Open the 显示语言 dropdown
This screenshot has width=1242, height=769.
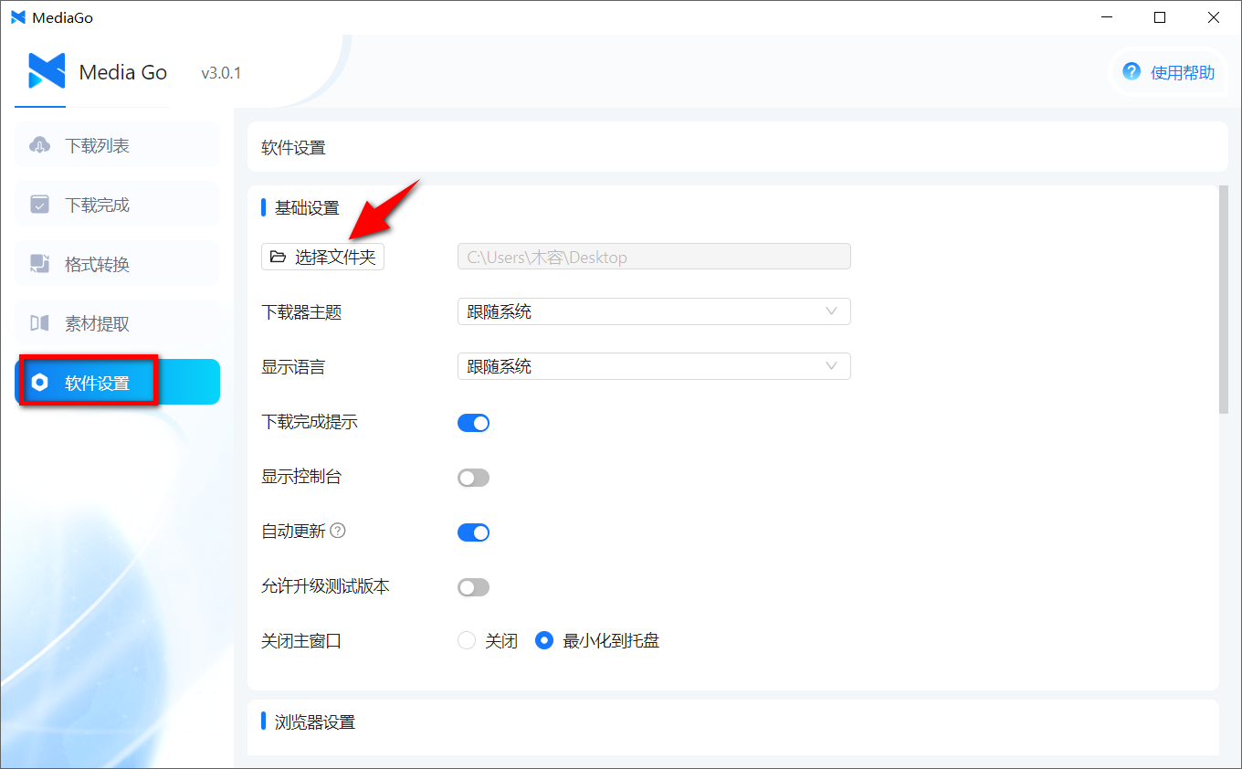(654, 366)
